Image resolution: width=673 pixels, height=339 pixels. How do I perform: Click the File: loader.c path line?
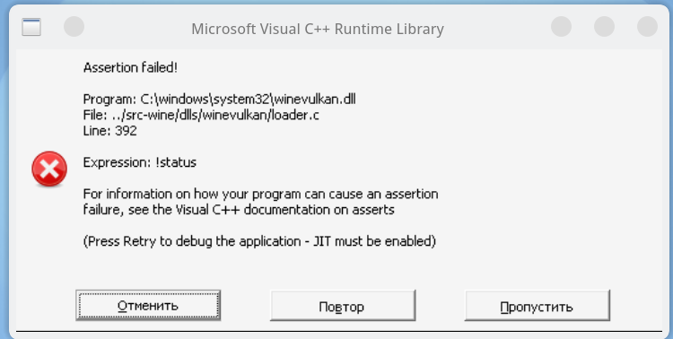[201, 116]
